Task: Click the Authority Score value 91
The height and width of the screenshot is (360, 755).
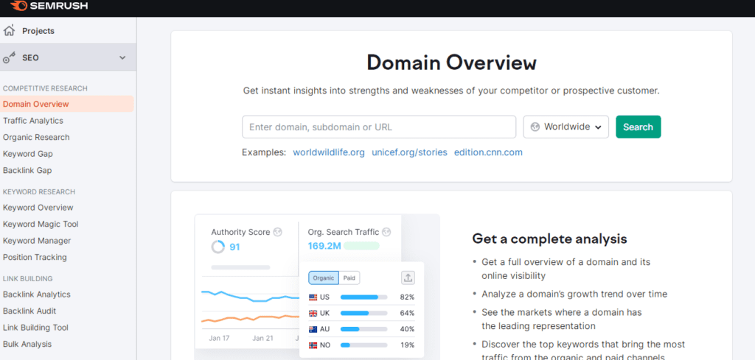Action: coord(234,247)
